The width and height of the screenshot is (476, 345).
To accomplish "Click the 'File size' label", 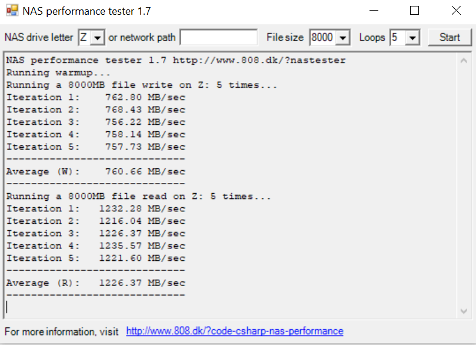I will click(x=285, y=37).
